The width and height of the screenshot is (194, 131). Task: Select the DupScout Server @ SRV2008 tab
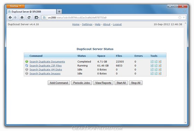coord(32,12)
